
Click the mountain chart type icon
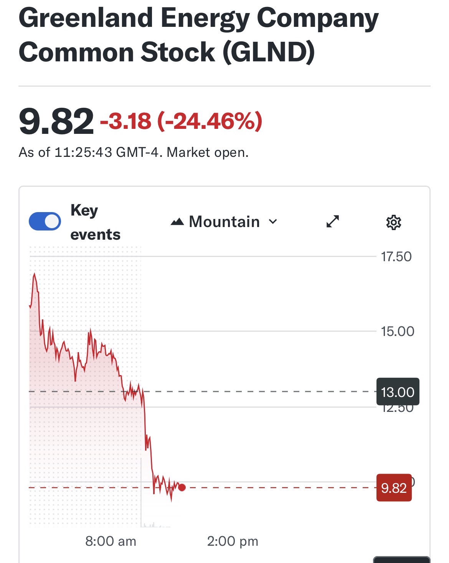click(177, 222)
